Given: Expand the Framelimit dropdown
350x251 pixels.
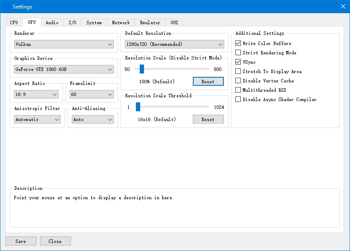Looking at the screenshot, I should [92, 94].
